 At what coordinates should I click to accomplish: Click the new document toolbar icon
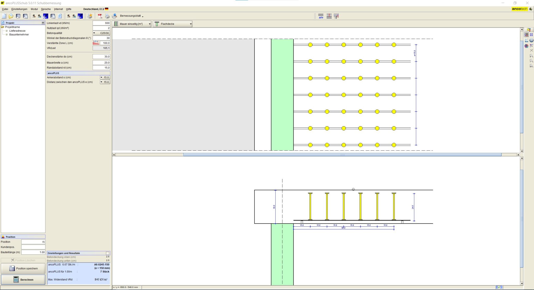pyautogui.click(x=4, y=16)
